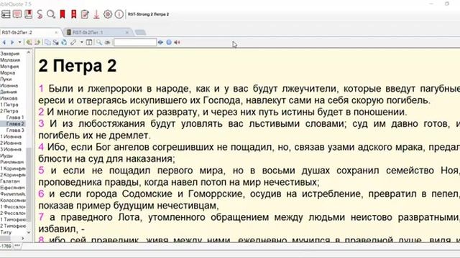Switch to tab RST-St-2Пет.:1
The width and height of the screenshot is (460, 258).
[88, 32]
